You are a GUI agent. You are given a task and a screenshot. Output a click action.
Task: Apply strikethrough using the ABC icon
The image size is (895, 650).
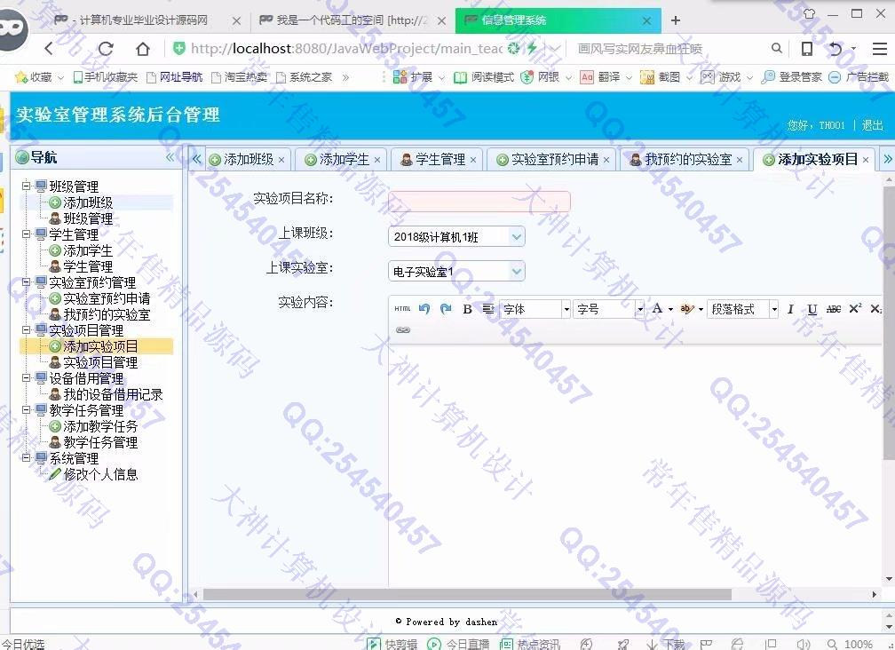point(833,309)
